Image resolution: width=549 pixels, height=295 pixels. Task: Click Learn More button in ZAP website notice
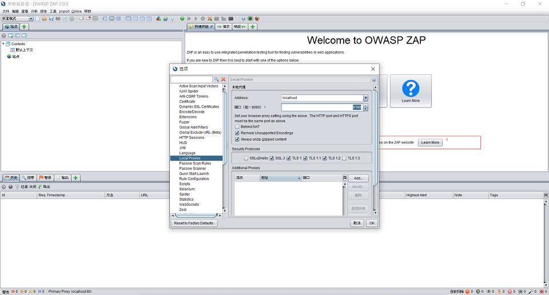coord(430,142)
